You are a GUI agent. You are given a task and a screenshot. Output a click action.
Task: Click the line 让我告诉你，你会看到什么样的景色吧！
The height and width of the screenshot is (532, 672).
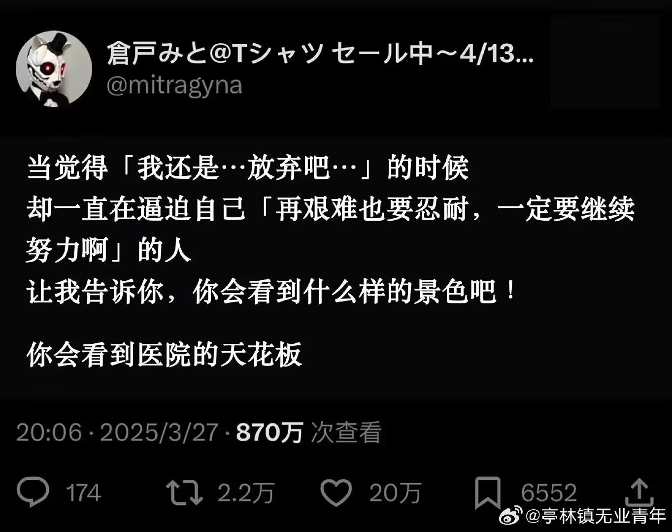click(272, 292)
